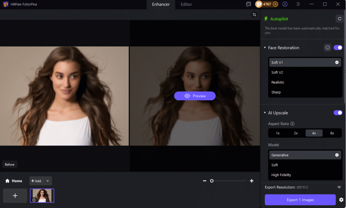Click the face detection smiley icon
This screenshot has width=346, height=208.
[x=327, y=48]
